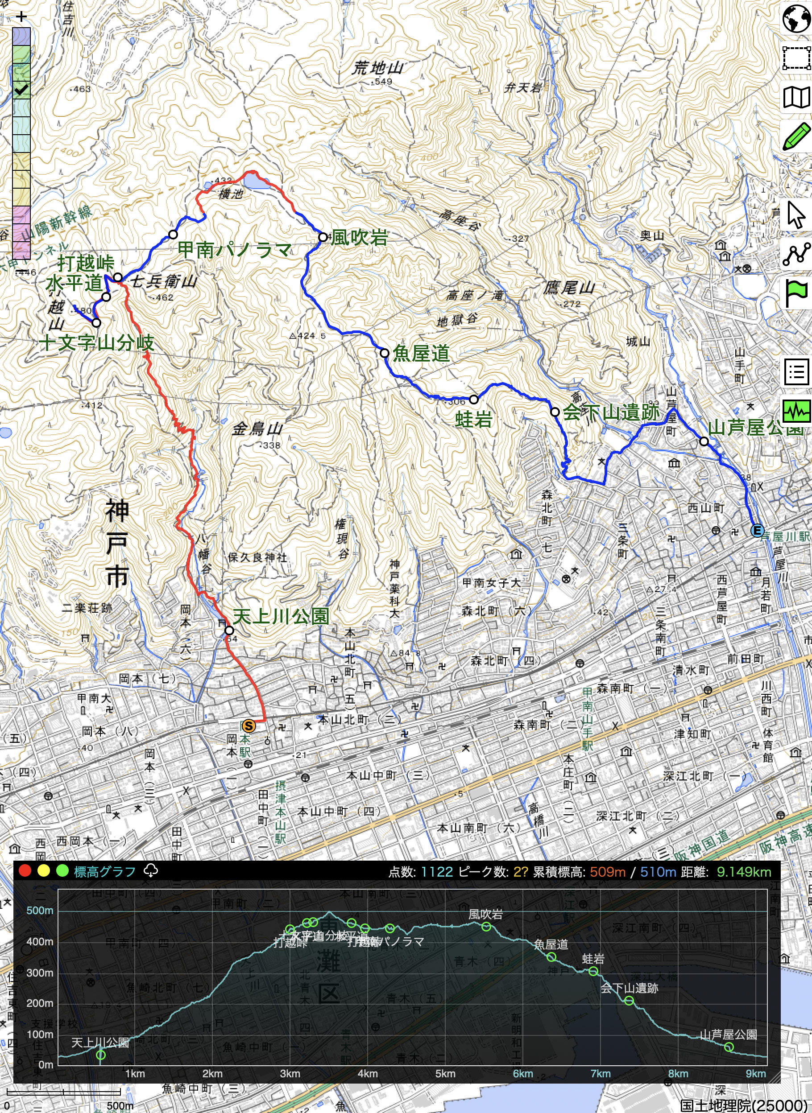Toggle the green elevation graph icon
Screen dimensions: 812x1113
tap(796, 411)
